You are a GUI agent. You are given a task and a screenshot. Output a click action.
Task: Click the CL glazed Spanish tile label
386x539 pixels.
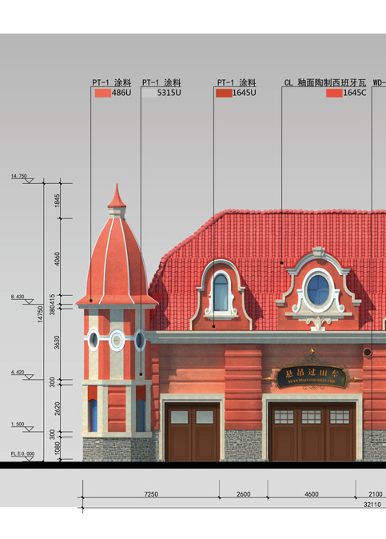[325, 82]
